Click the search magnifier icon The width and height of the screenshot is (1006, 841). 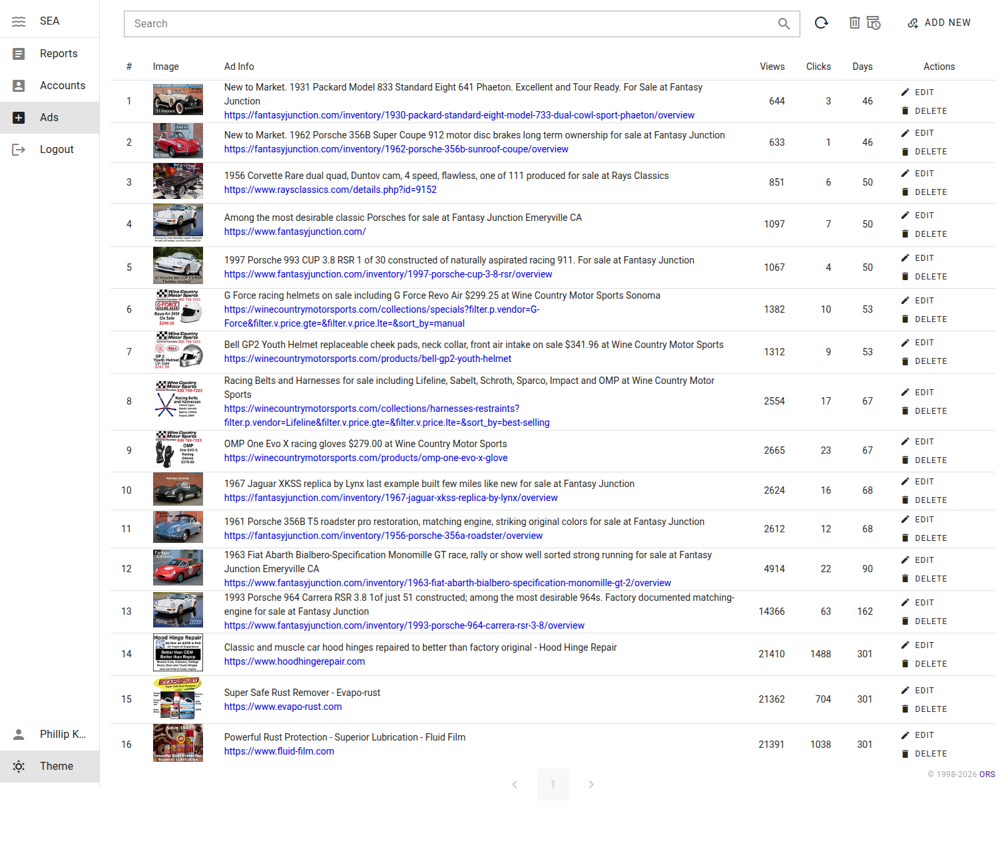(784, 23)
